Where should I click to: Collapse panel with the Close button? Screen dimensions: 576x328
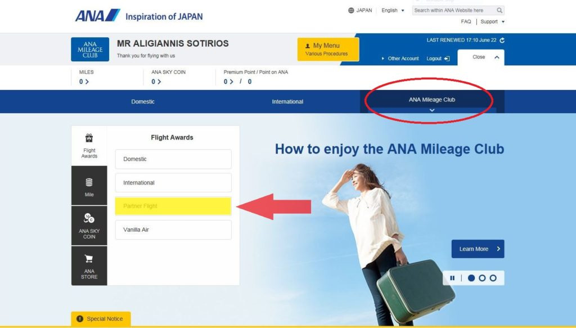481,57
